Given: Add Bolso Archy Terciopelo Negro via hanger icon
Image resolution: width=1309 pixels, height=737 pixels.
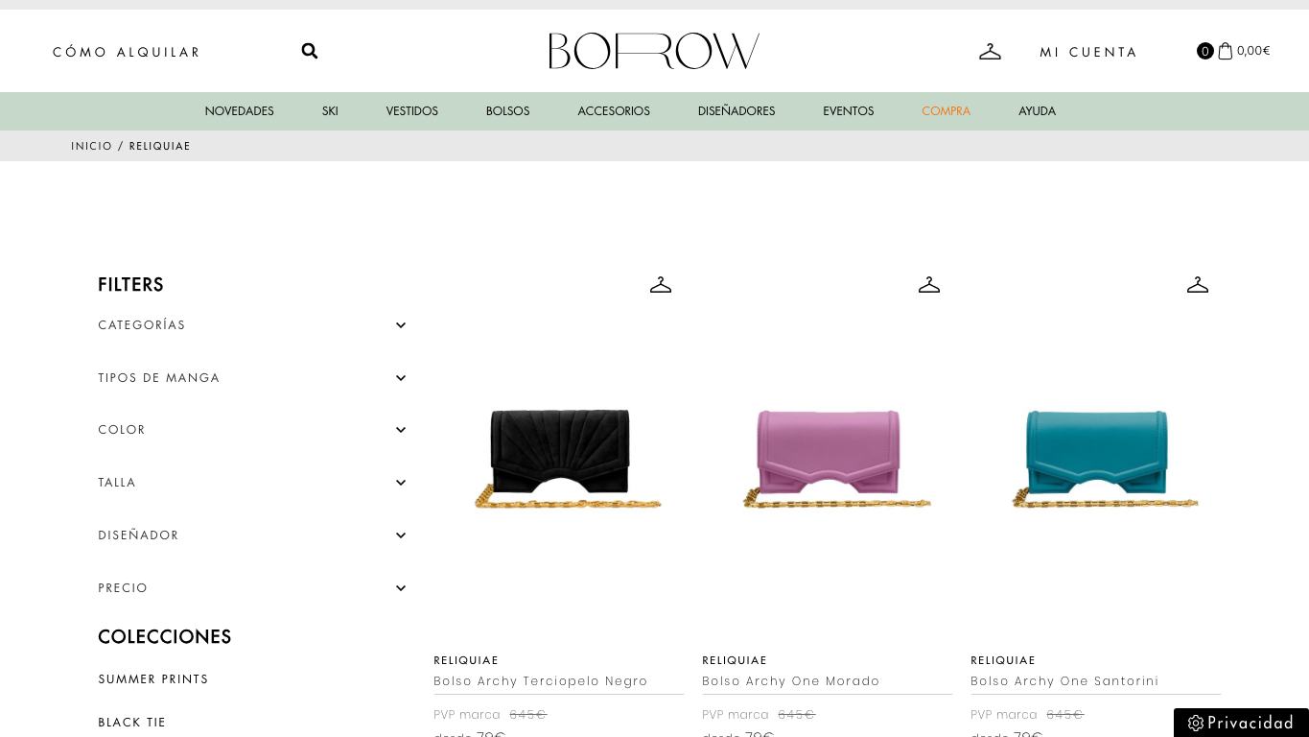Looking at the screenshot, I should coord(661,285).
